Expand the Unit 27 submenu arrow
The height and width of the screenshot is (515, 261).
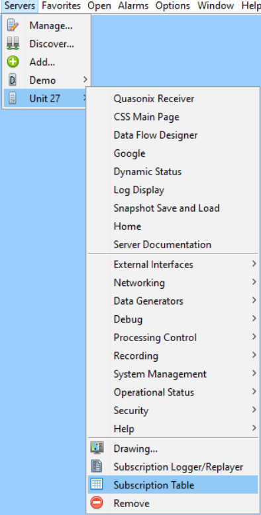tap(85, 98)
